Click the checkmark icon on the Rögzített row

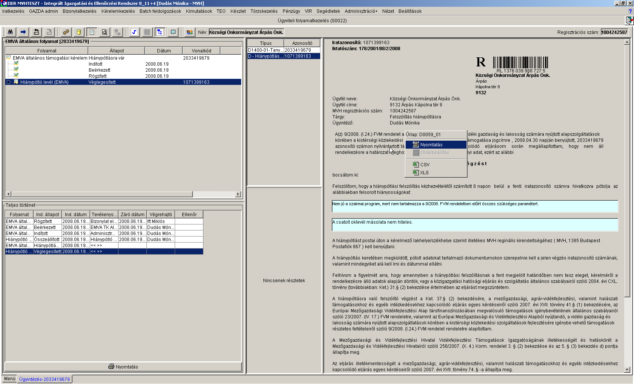tap(16, 75)
